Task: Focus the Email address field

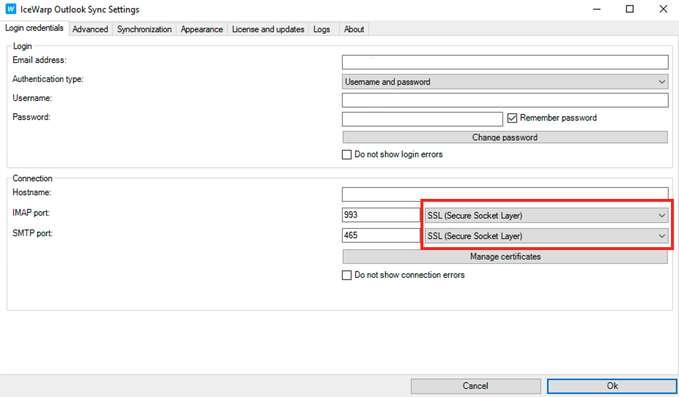Action: [x=505, y=62]
